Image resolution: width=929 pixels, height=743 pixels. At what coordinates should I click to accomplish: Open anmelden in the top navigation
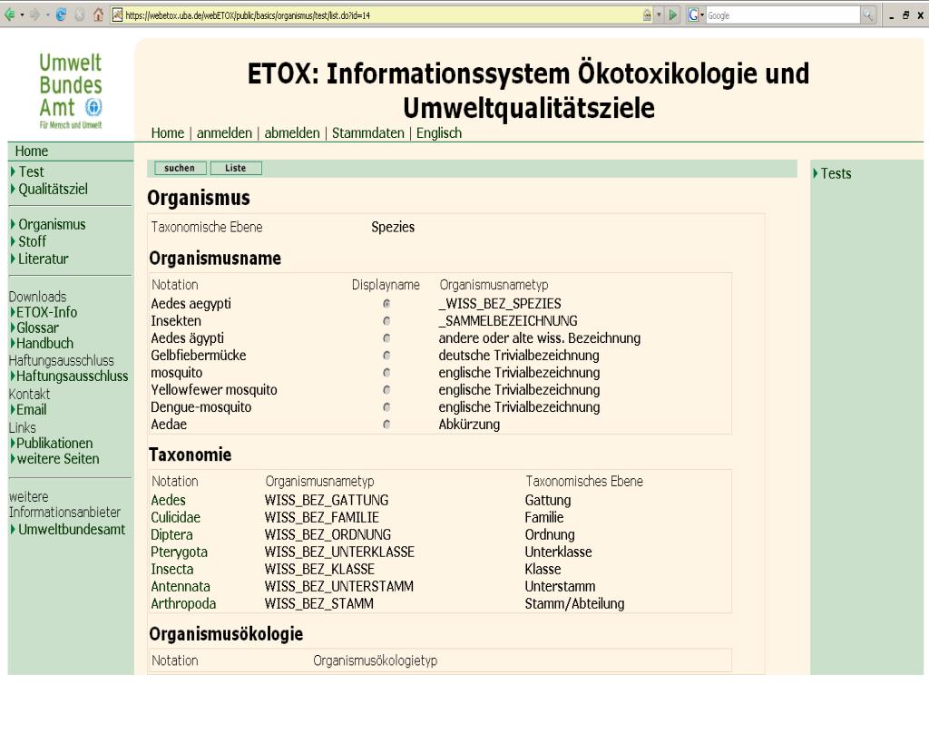224,132
